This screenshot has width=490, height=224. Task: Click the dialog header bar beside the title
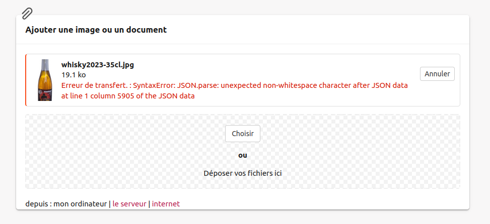313,30
